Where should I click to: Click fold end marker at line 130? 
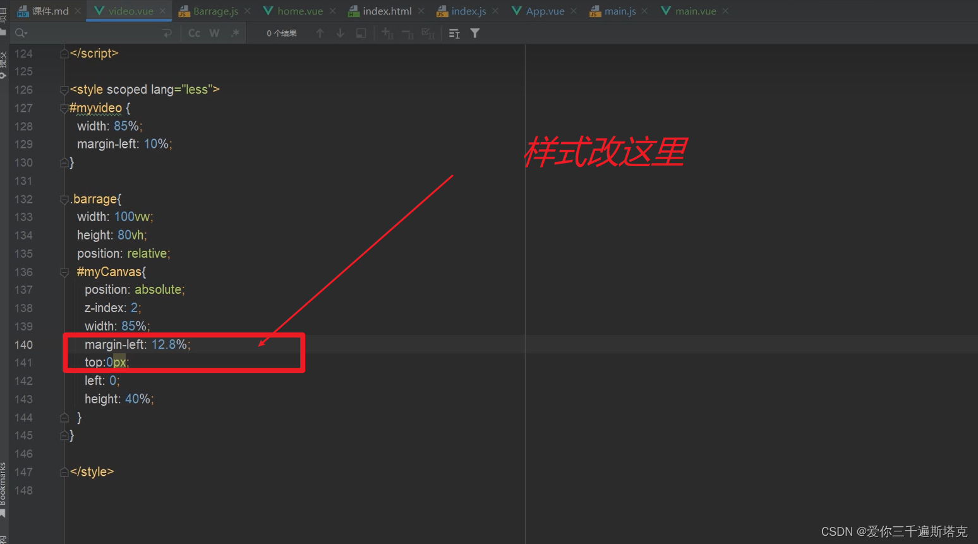coord(64,163)
